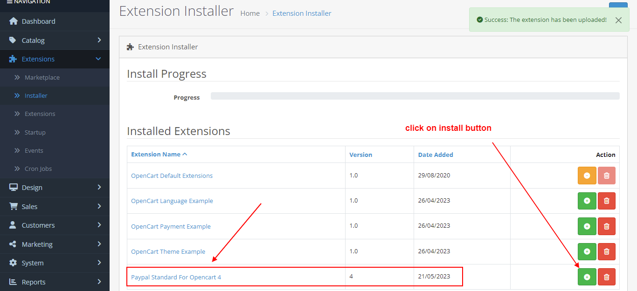Click the Dashboard home icon

tap(13, 21)
